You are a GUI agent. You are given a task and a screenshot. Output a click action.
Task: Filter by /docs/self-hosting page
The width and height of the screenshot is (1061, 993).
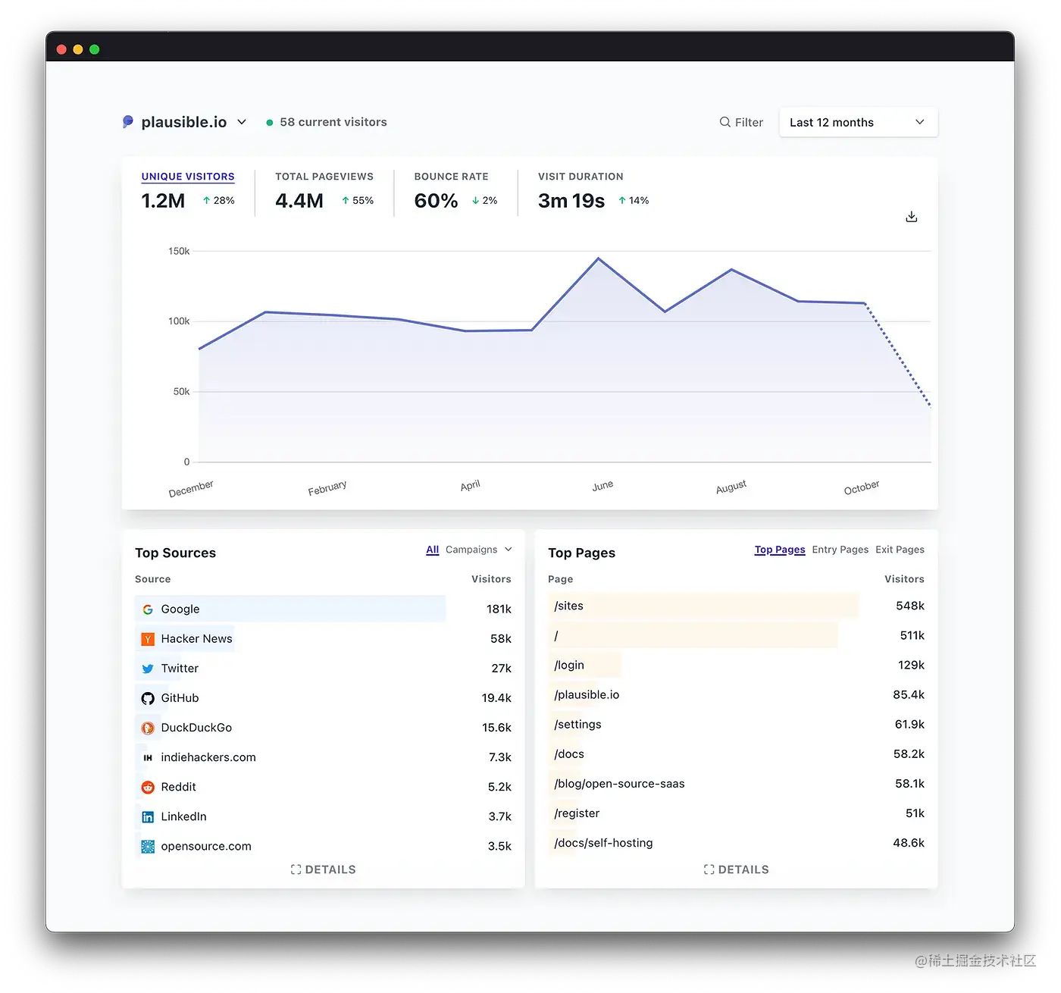coord(603,842)
